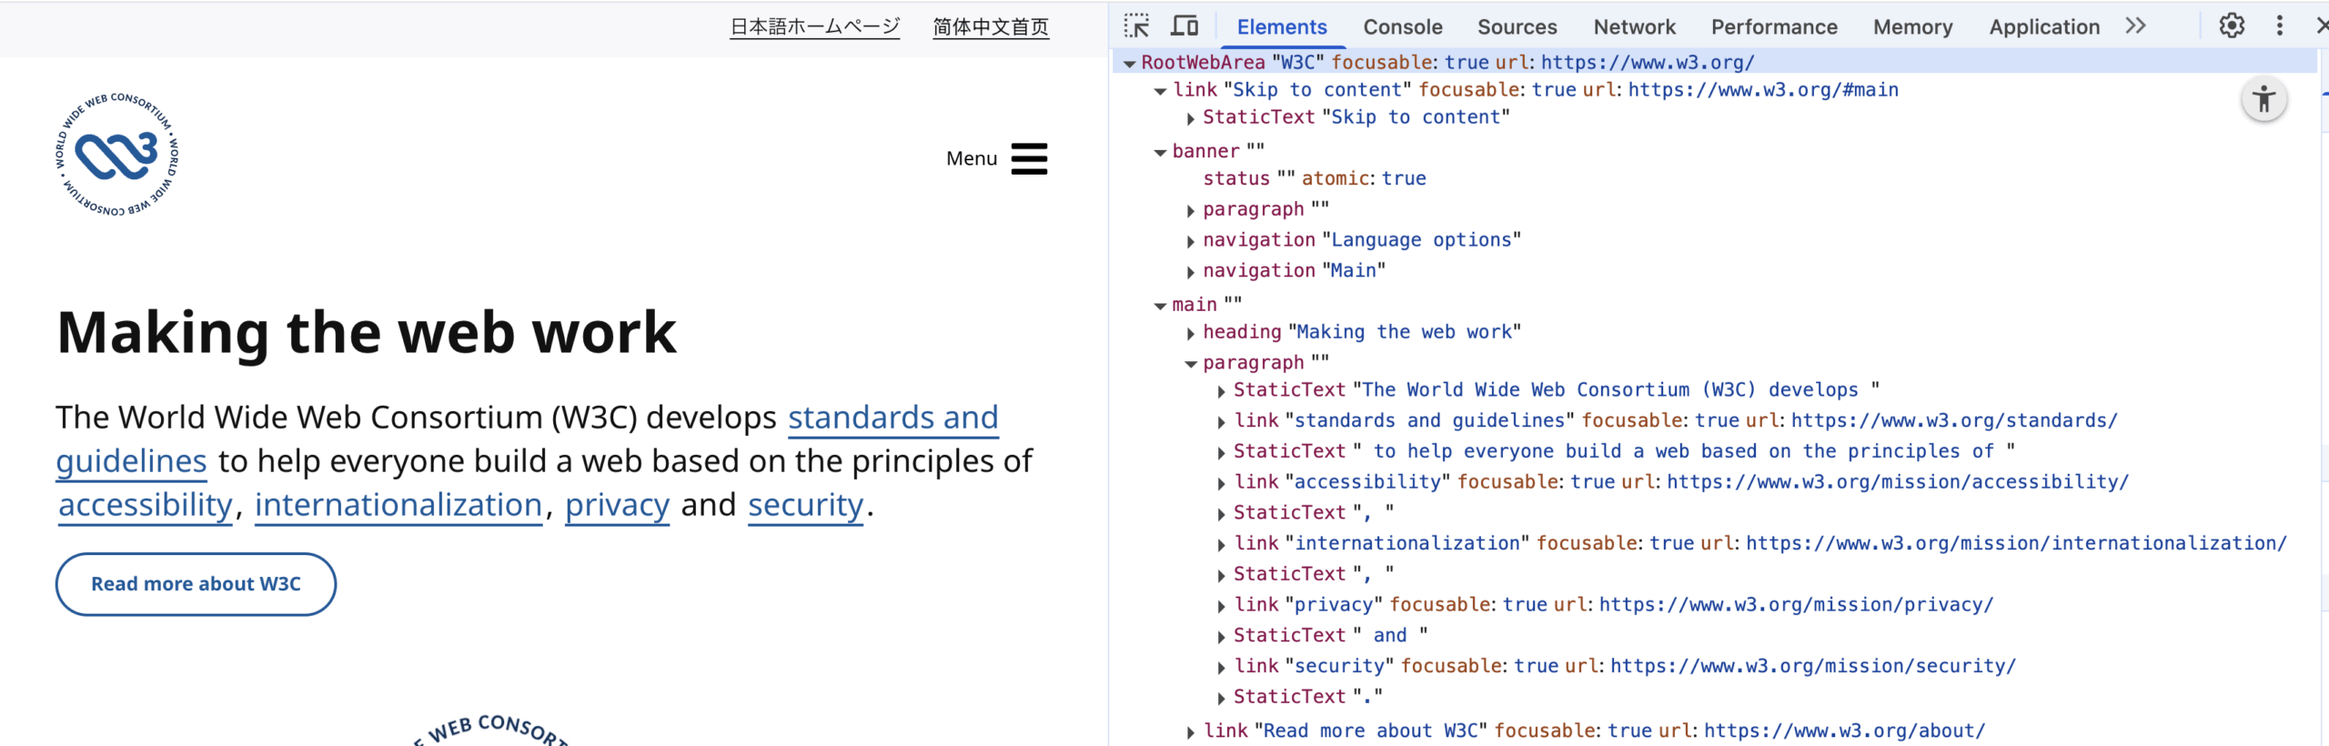Collapse the main node
This screenshot has height=746, width=2329.
coord(1160,307)
